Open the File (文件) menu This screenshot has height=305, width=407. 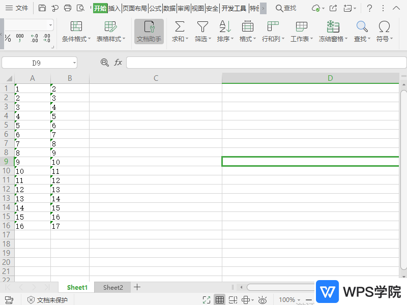click(x=17, y=8)
